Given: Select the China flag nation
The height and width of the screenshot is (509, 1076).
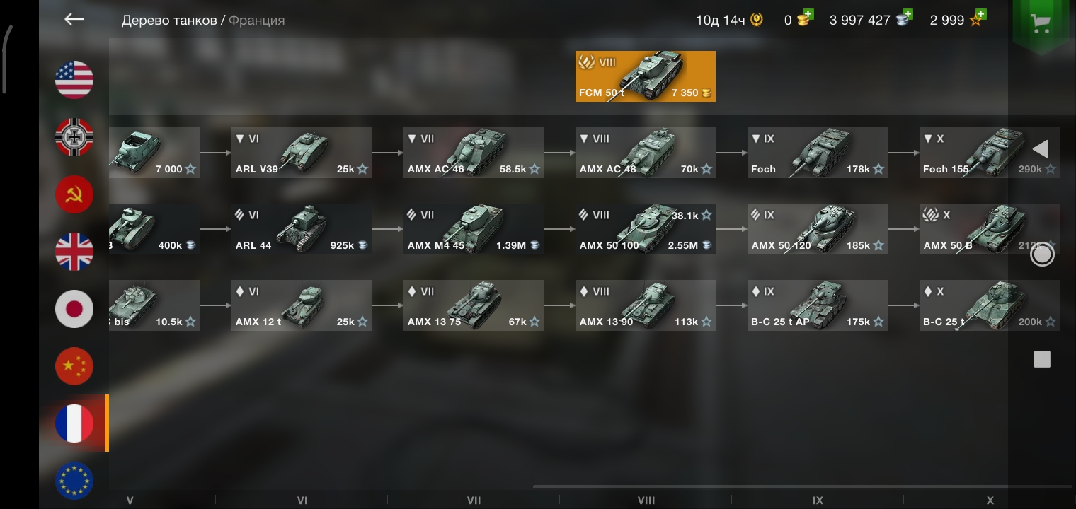Looking at the screenshot, I should click(74, 365).
